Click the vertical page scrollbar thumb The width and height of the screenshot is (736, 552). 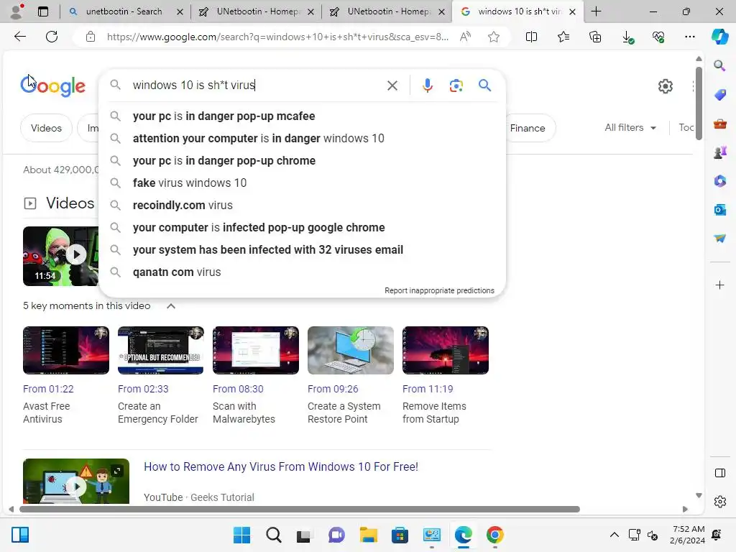tap(699, 103)
